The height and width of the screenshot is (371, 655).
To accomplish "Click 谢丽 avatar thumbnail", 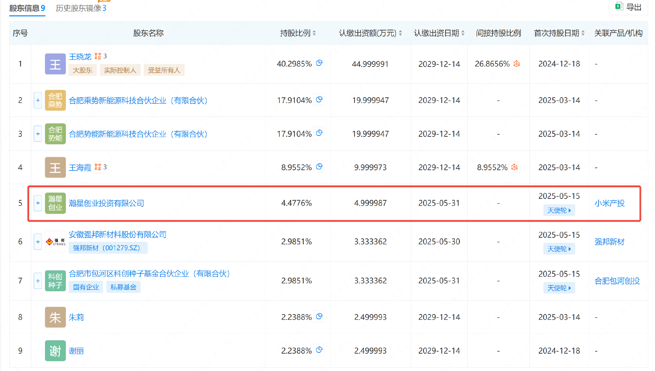I will pos(55,351).
